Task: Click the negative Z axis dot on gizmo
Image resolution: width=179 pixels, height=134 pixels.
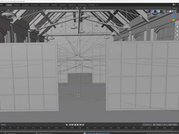Action: pyautogui.click(x=174, y=24)
